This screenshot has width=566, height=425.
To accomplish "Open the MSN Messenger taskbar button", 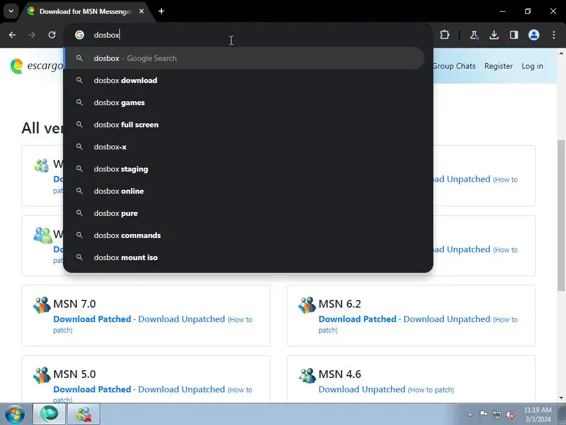I will [83, 414].
